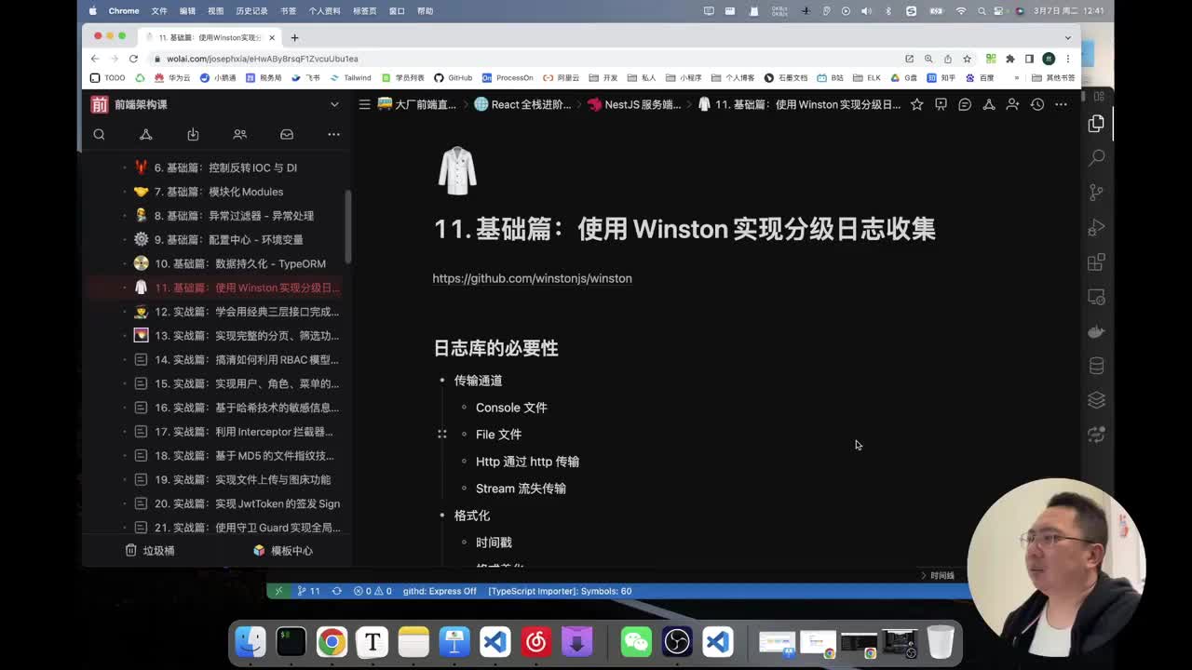Open VS Code Search icon
This screenshot has width=1192, height=670.
pyautogui.click(x=1096, y=157)
